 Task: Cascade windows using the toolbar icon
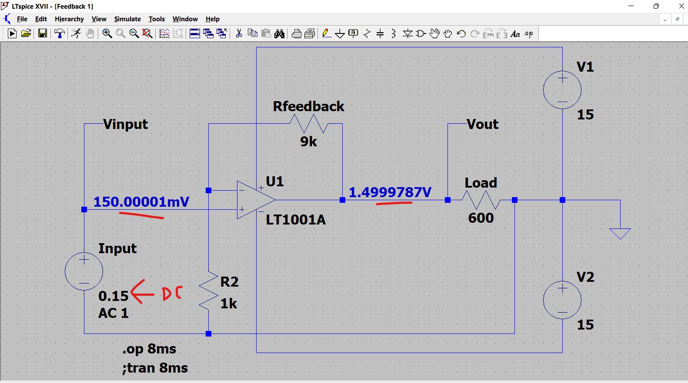click(x=222, y=33)
